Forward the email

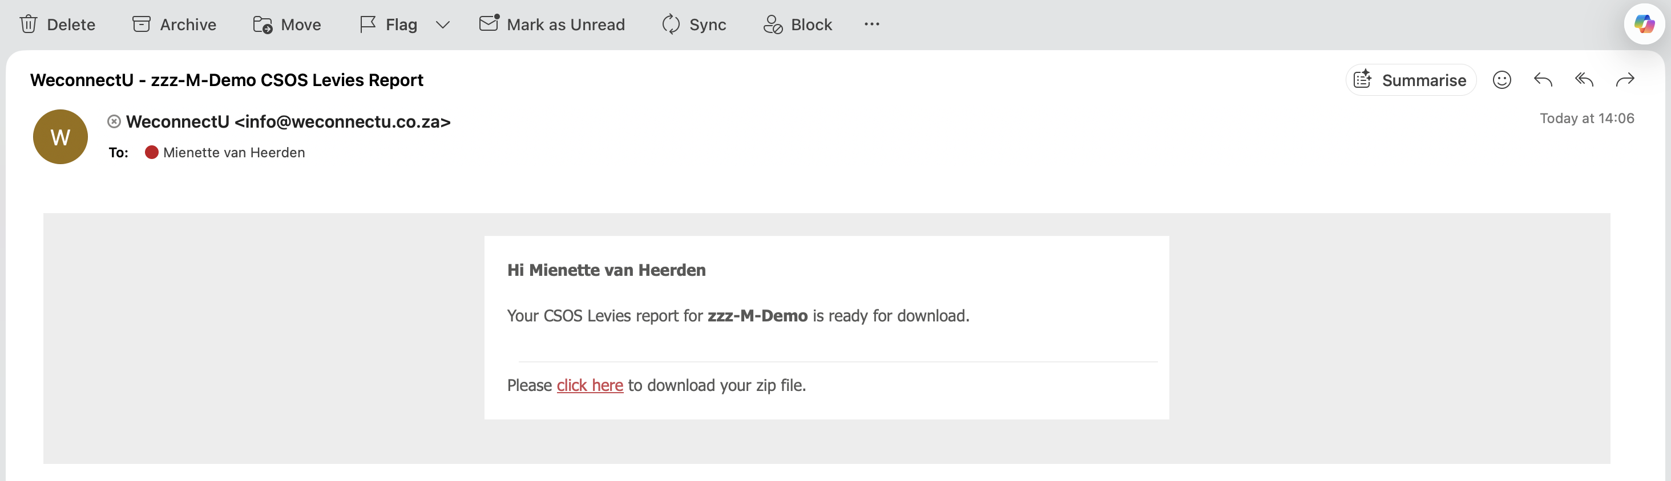[1625, 80]
